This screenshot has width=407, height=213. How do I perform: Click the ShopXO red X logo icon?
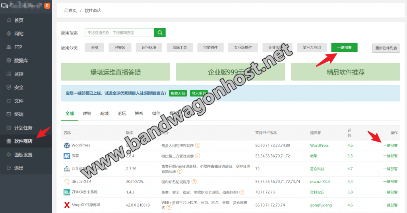click(x=67, y=205)
